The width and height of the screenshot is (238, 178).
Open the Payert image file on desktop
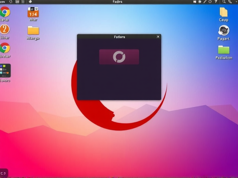pyautogui.click(x=223, y=31)
